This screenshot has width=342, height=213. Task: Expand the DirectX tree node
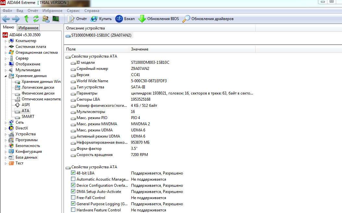(6, 129)
